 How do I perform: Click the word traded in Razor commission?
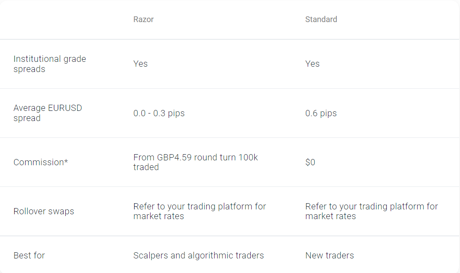146,167
